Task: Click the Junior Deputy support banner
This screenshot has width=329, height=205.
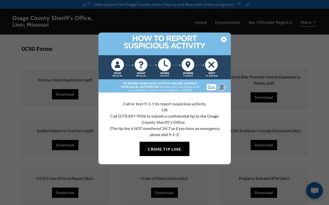Action: (164, 4)
